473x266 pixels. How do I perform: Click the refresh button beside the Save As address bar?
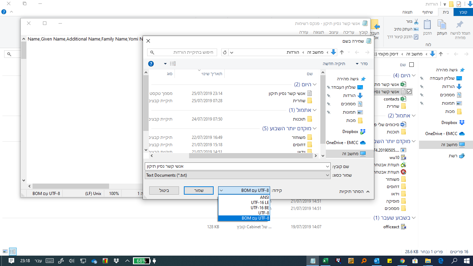click(225, 52)
